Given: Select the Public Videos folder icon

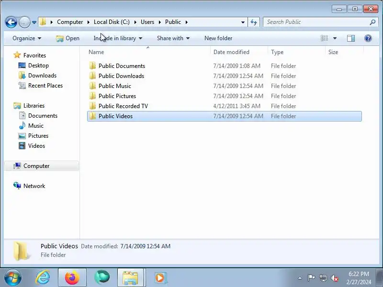Looking at the screenshot, I should [92, 116].
